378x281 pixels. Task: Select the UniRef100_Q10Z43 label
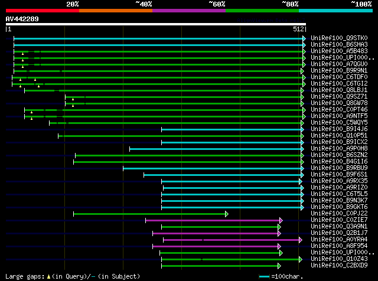point(339,259)
